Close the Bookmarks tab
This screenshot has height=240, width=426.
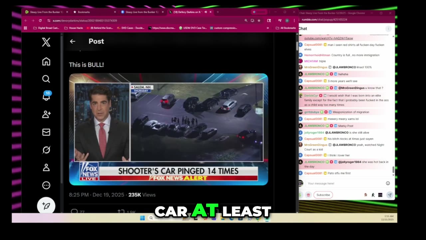115,12
